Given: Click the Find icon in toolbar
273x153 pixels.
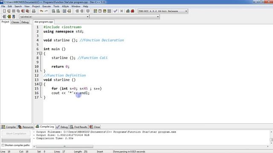Looking at the screenshot, I should [53, 11].
